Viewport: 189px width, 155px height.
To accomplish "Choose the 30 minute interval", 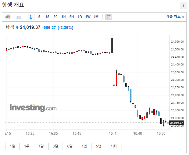I will coord(56,17).
